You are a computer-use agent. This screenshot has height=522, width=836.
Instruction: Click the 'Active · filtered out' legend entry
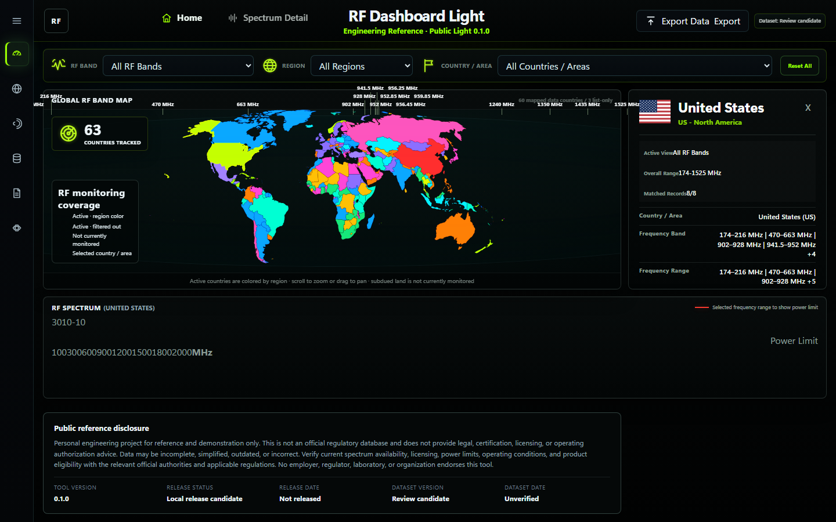[96, 227]
